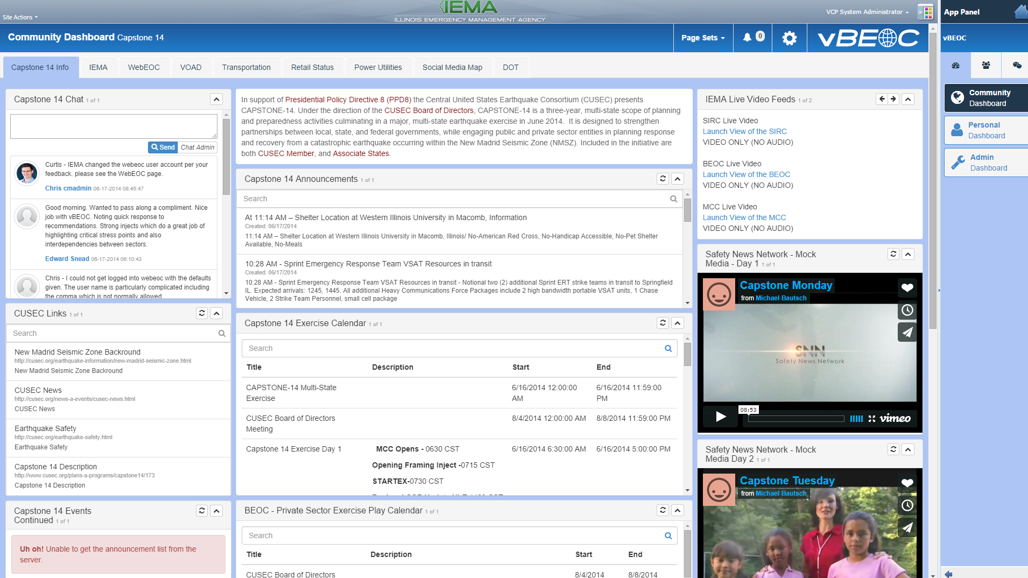Click the heart icon on Capstone Monday video
The height and width of the screenshot is (578, 1028).
pyautogui.click(x=907, y=288)
